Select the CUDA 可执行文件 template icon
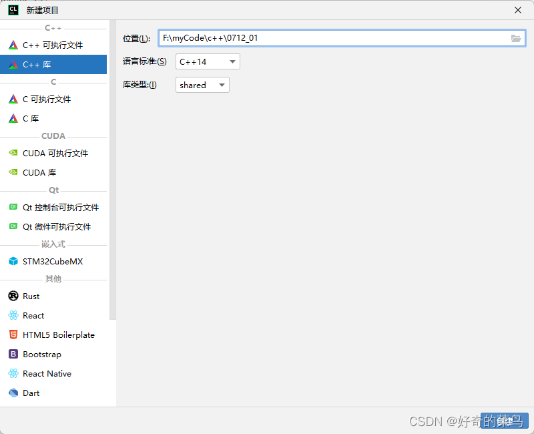The width and height of the screenshot is (534, 434). point(14,153)
